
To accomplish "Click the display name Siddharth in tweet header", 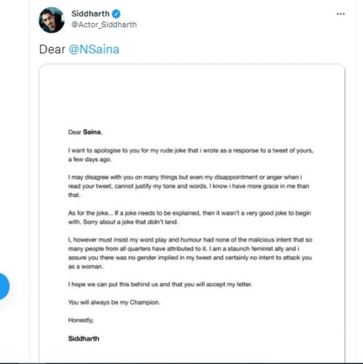I will coord(91,14).
